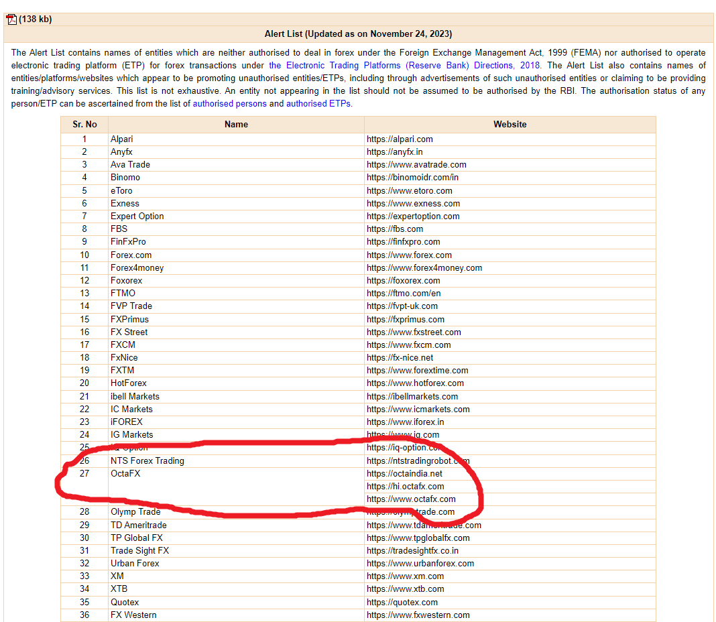Screen dimensions: 716x622
Task: Select the 'Binomo' name cell
Action: 236,178
